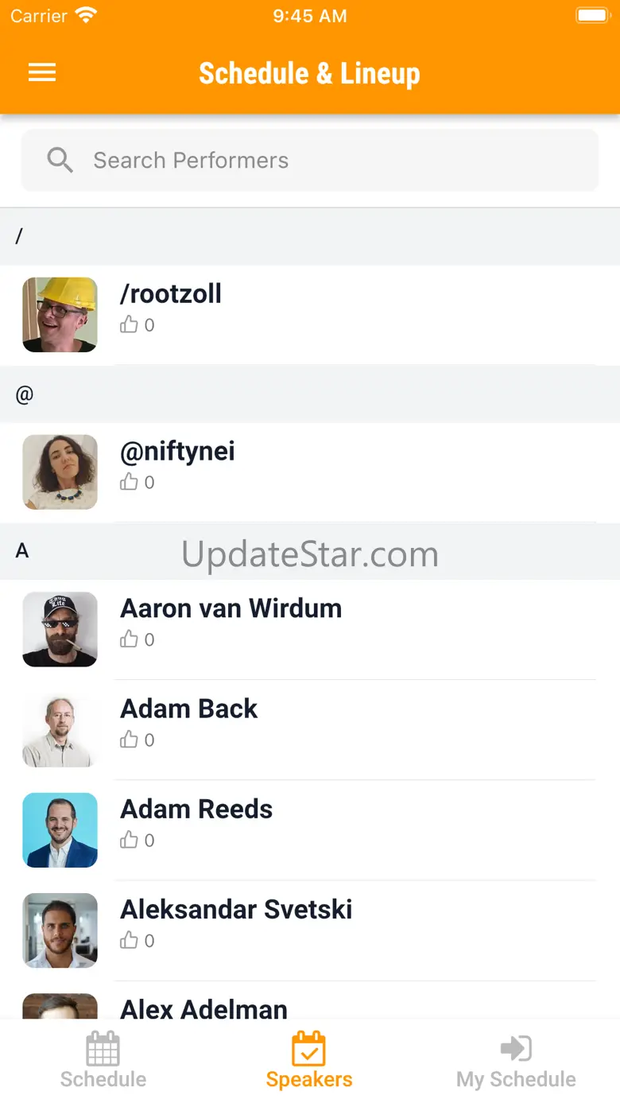Open Adam Back speaker name

pyautogui.click(x=189, y=709)
